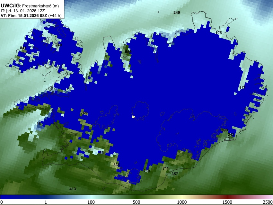Click the 559 value on the map
This screenshot has width=273, height=205.
pyautogui.click(x=128, y=52)
